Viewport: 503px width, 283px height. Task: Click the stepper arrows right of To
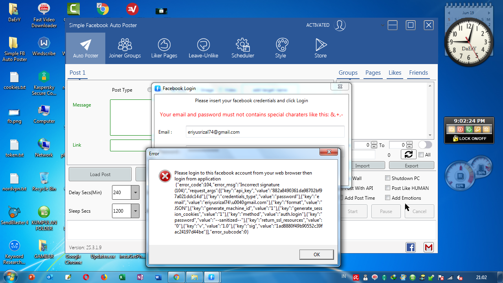pos(409,145)
